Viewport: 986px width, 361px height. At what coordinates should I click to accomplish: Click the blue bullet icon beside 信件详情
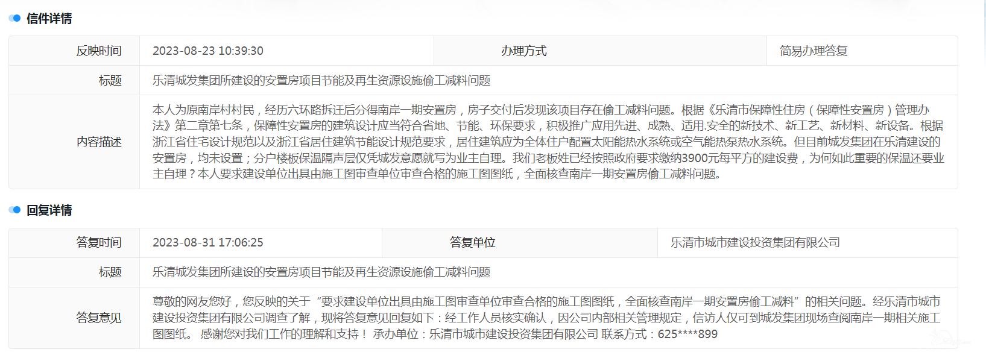pyautogui.click(x=14, y=19)
